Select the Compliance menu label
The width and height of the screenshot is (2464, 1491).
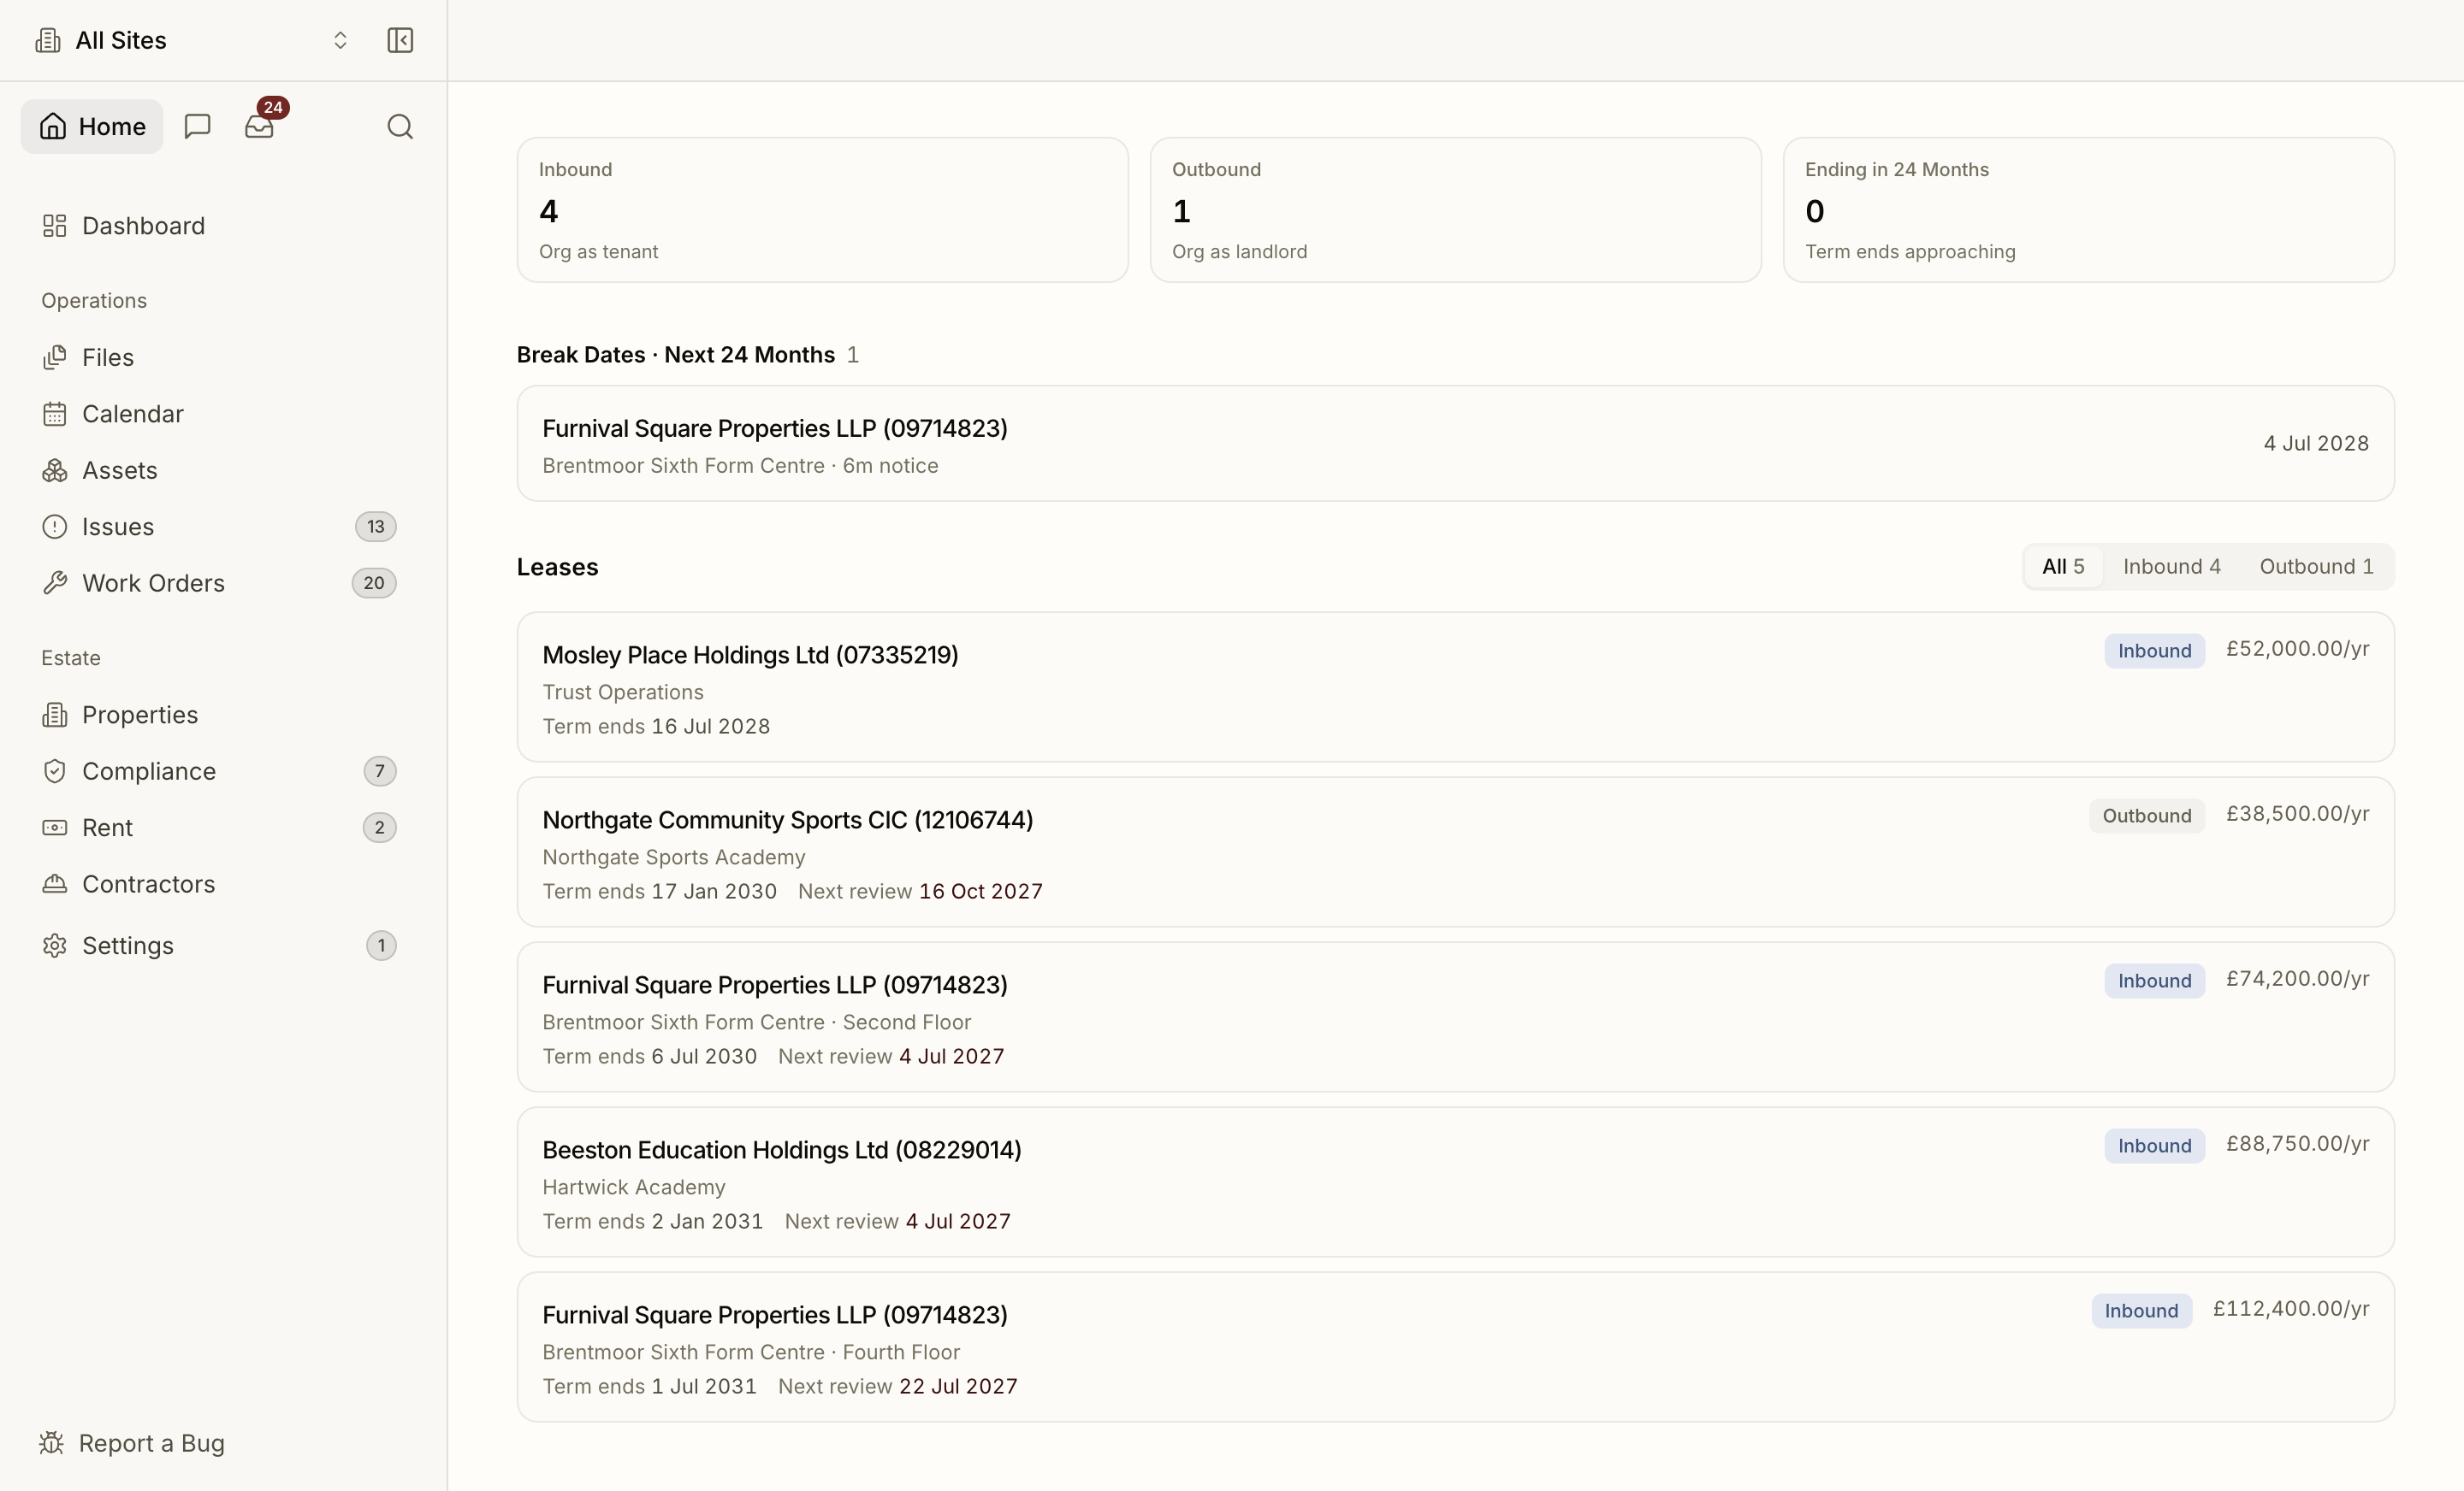[x=149, y=771]
